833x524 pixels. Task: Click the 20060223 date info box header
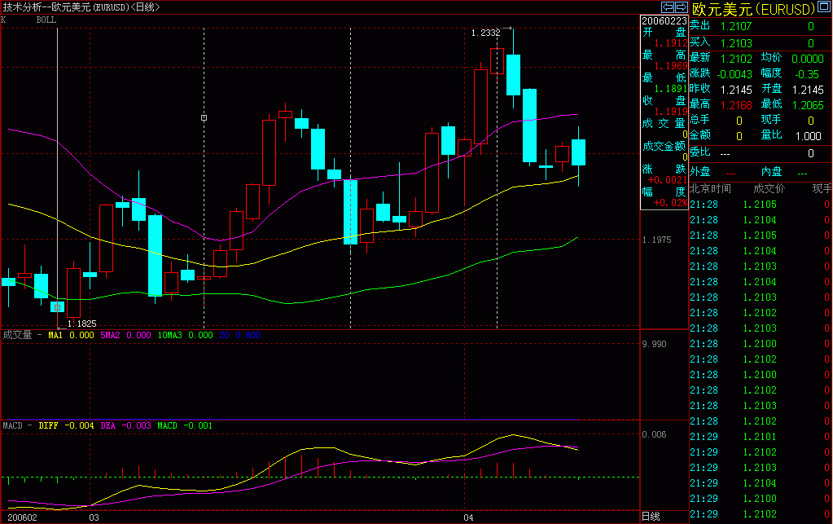[x=664, y=20]
